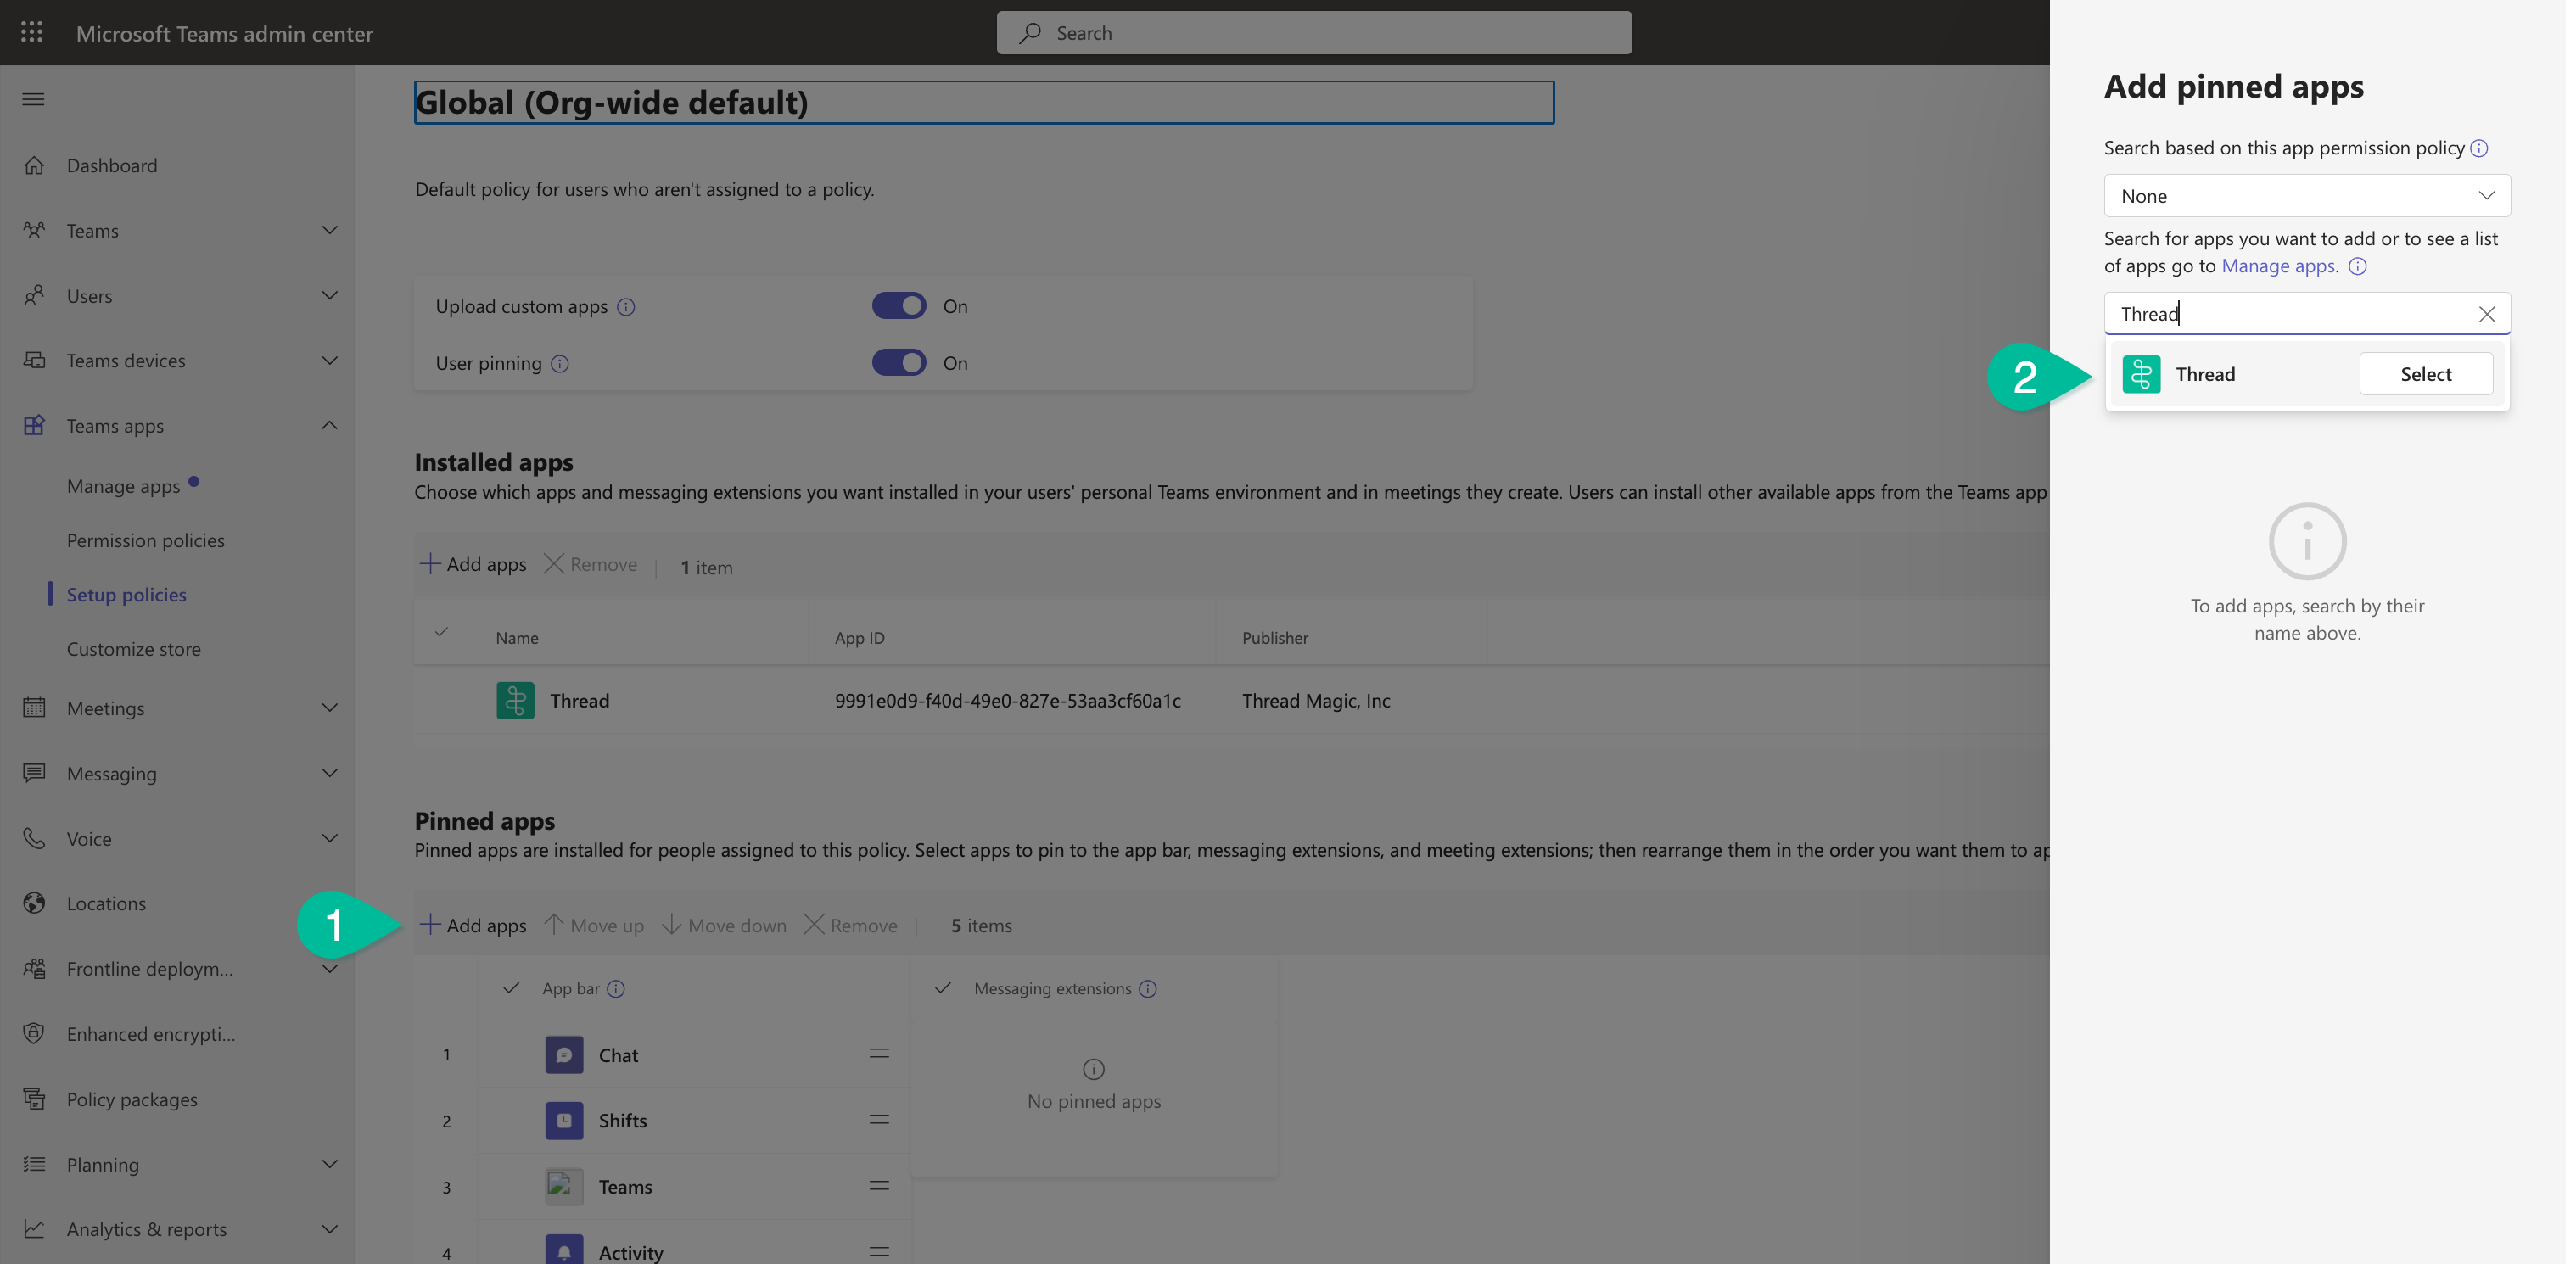This screenshot has width=2576, height=1264.
Task: Click the Thread row App ID cell
Action: [x=1008, y=701]
